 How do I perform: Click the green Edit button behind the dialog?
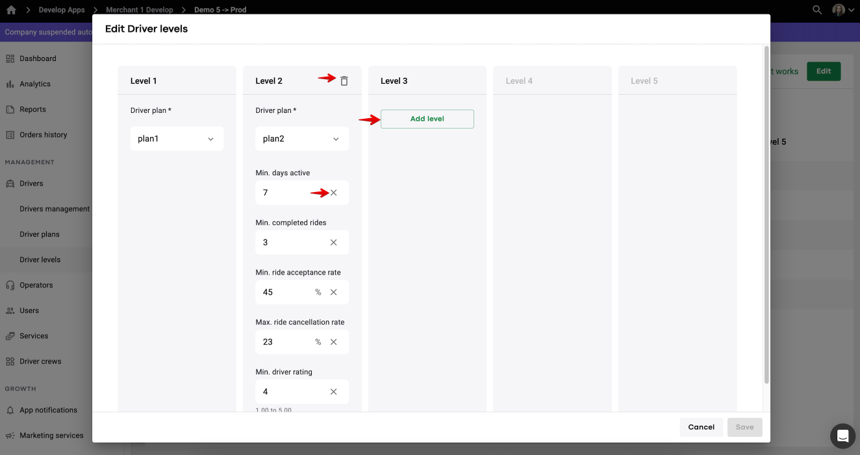pyautogui.click(x=824, y=71)
